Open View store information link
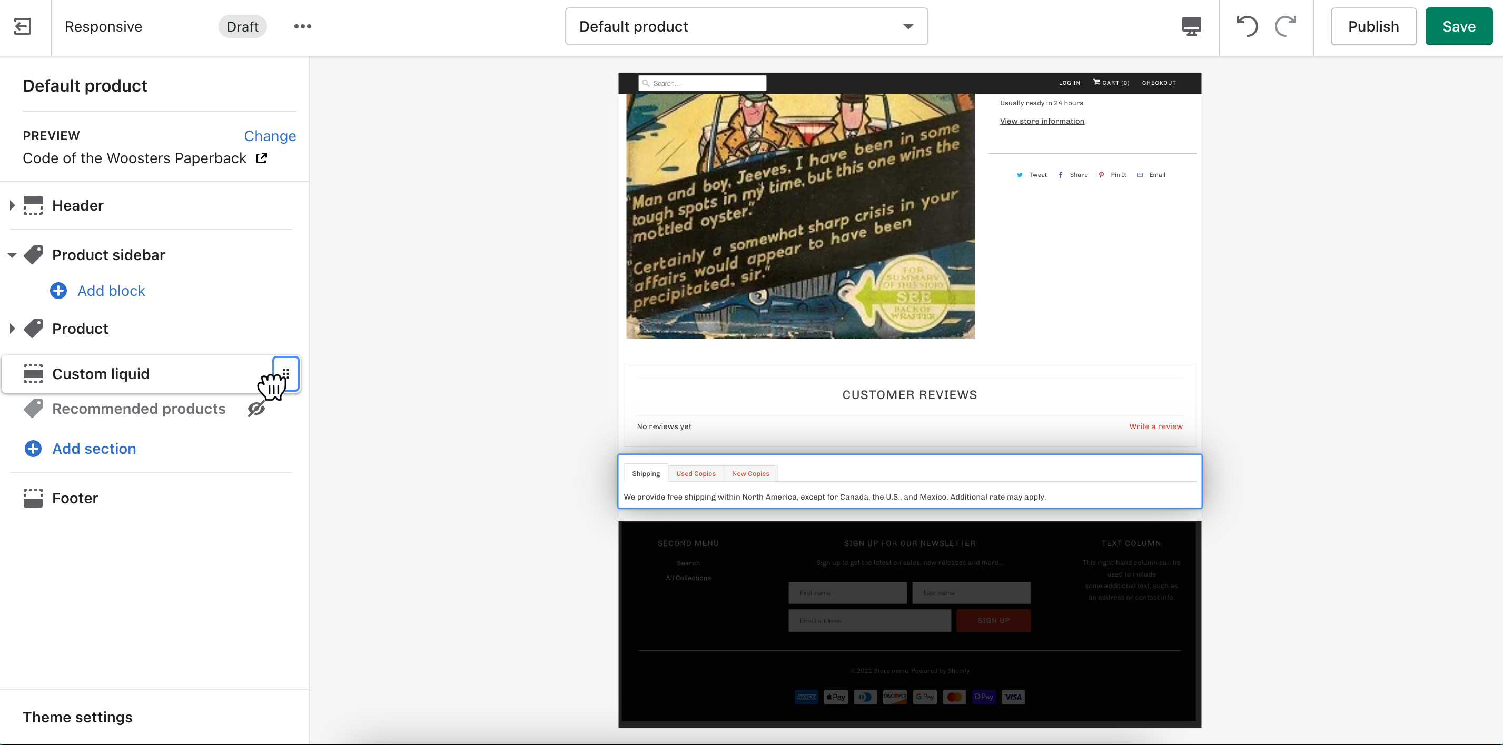 (x=1042, y=121)
